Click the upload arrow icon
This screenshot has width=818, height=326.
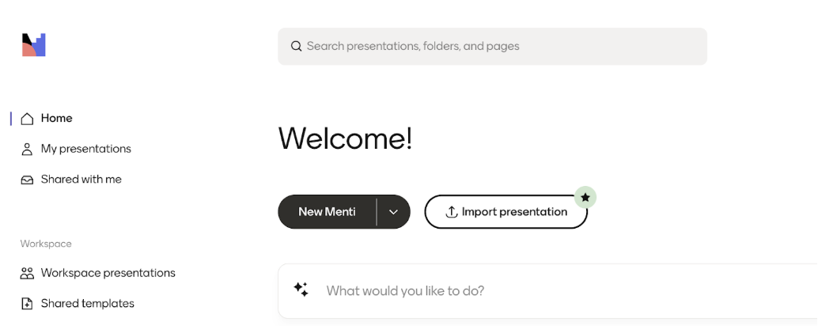point(451,212)
